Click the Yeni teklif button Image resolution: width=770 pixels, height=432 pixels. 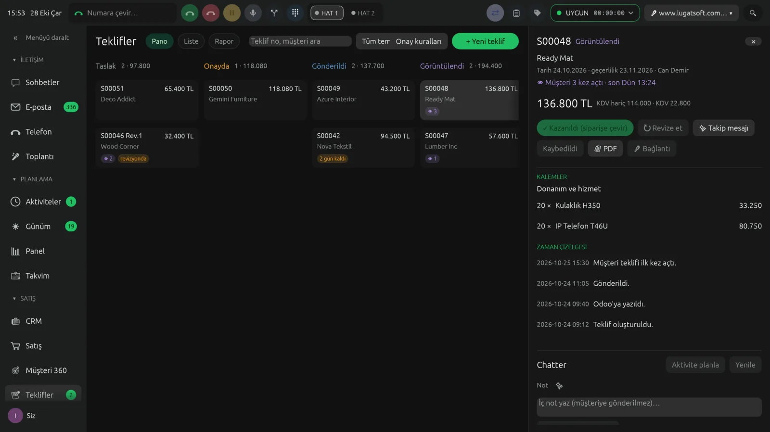coord(485,41)
